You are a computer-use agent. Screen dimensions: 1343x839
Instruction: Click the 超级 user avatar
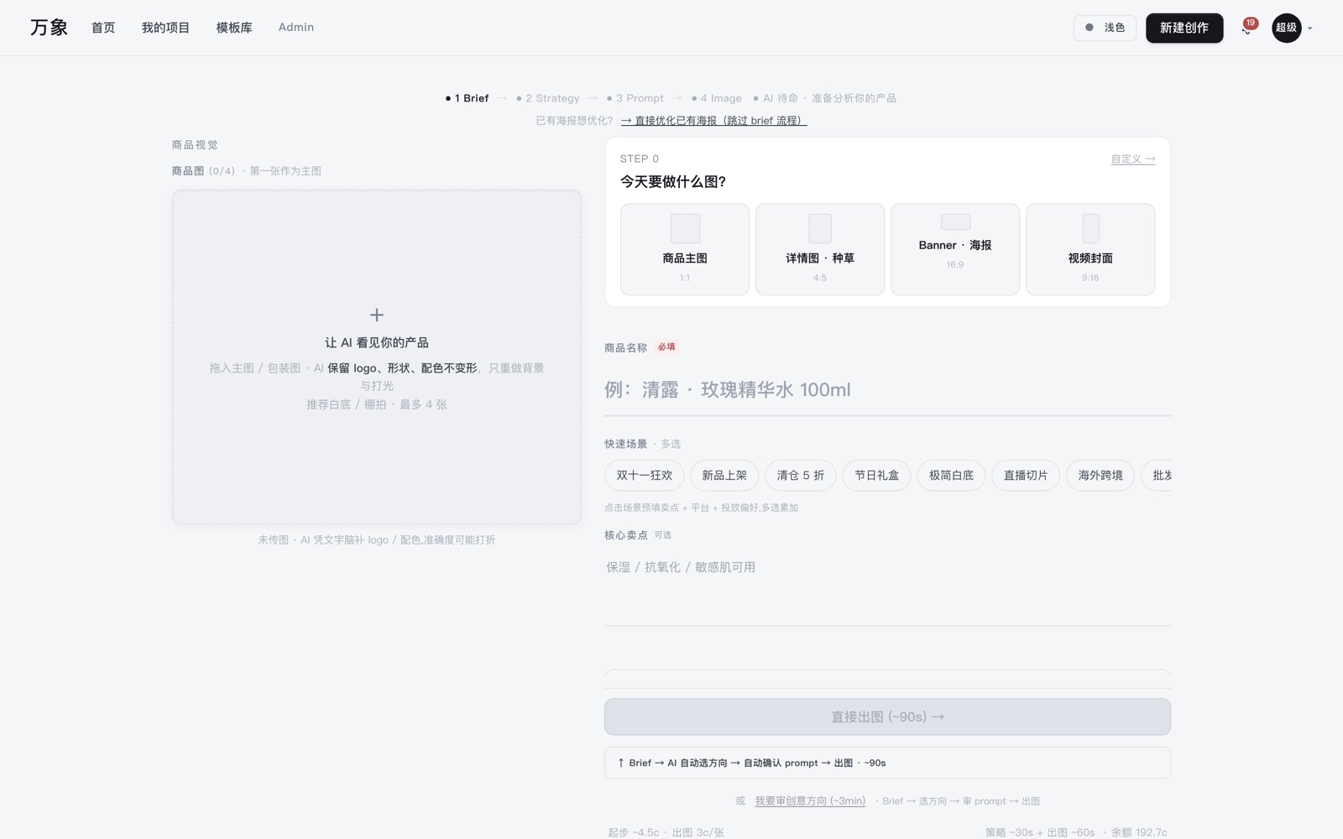click(1286, 28)
